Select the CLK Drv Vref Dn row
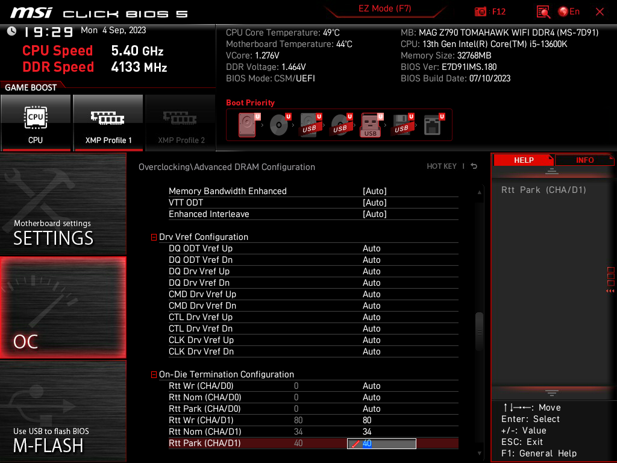 pos(313,351)
